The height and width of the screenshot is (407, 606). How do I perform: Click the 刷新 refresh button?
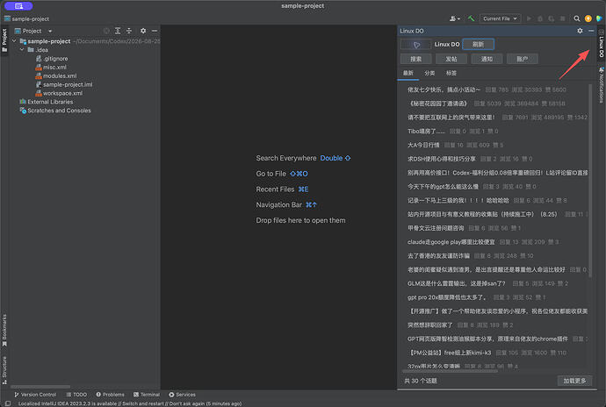click(478, 45)
